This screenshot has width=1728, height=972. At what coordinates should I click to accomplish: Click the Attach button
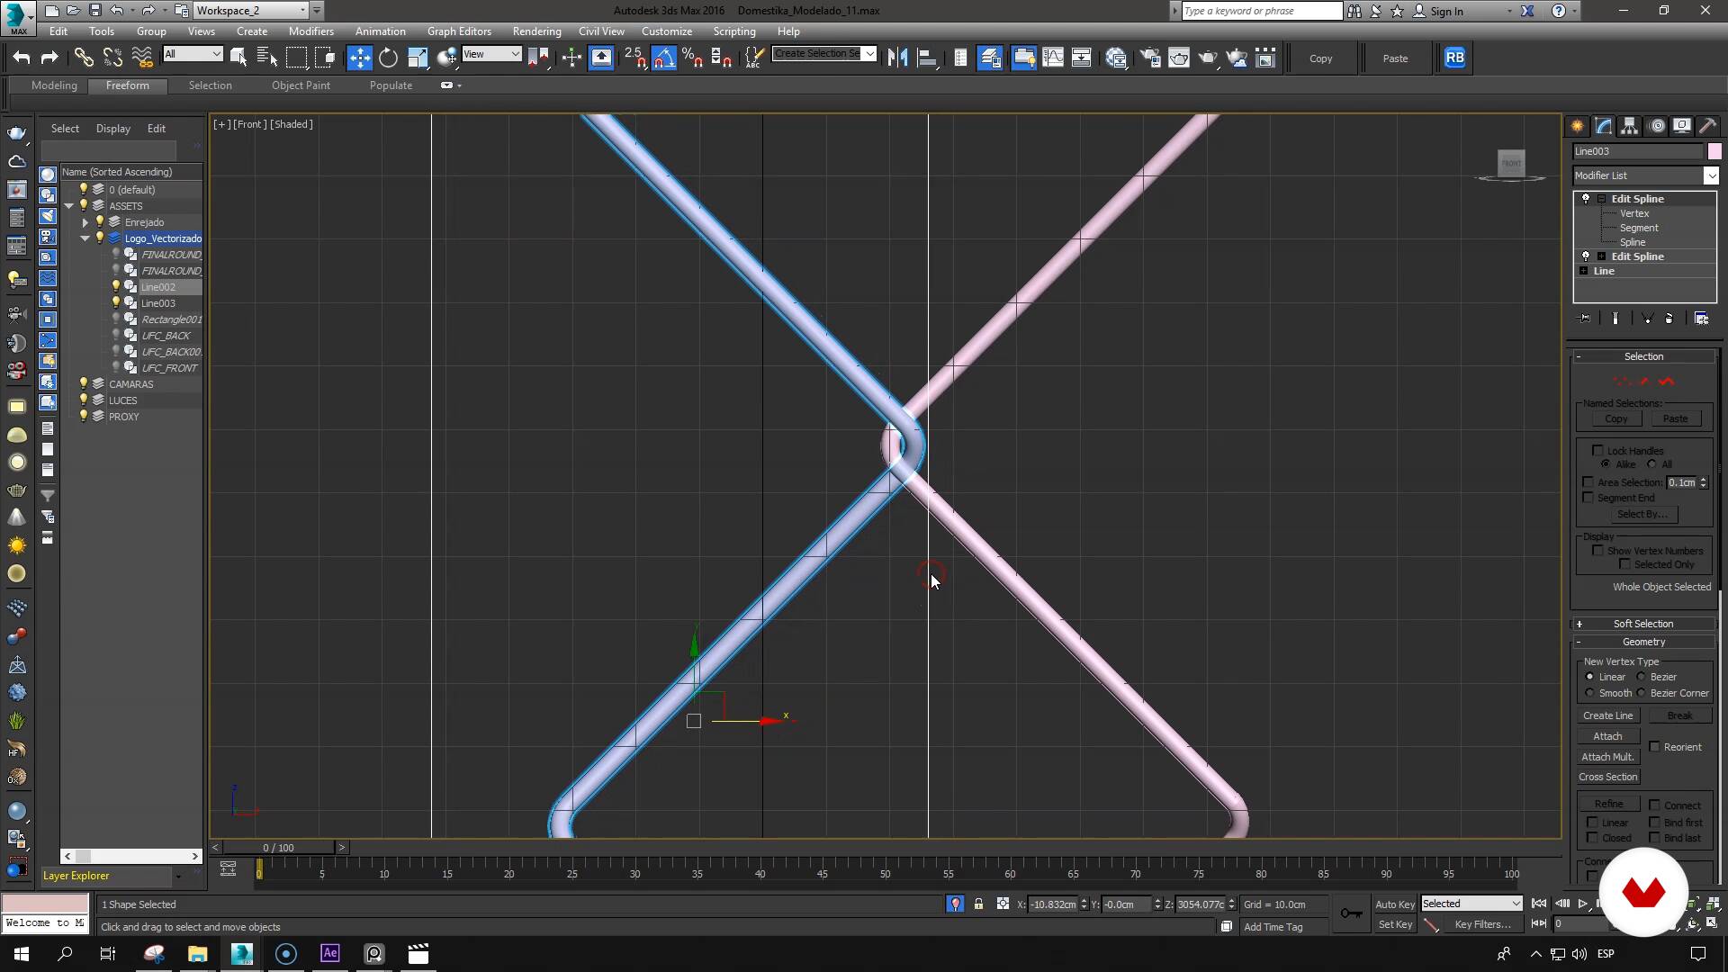click(1607, 736)
